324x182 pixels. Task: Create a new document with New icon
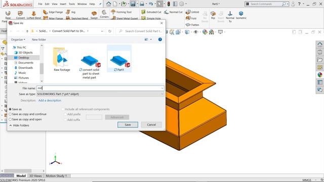click(115, 4)
